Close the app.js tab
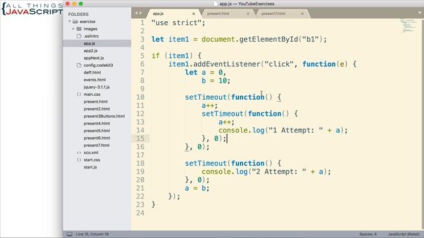The width and height of the screenshot is (424, 238). 193,13
